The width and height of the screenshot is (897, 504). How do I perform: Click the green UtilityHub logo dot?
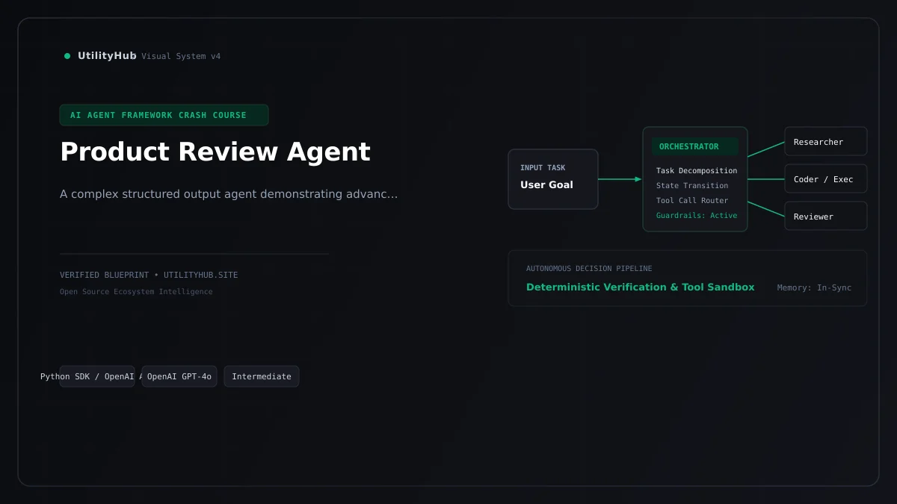tap(67, 56)
